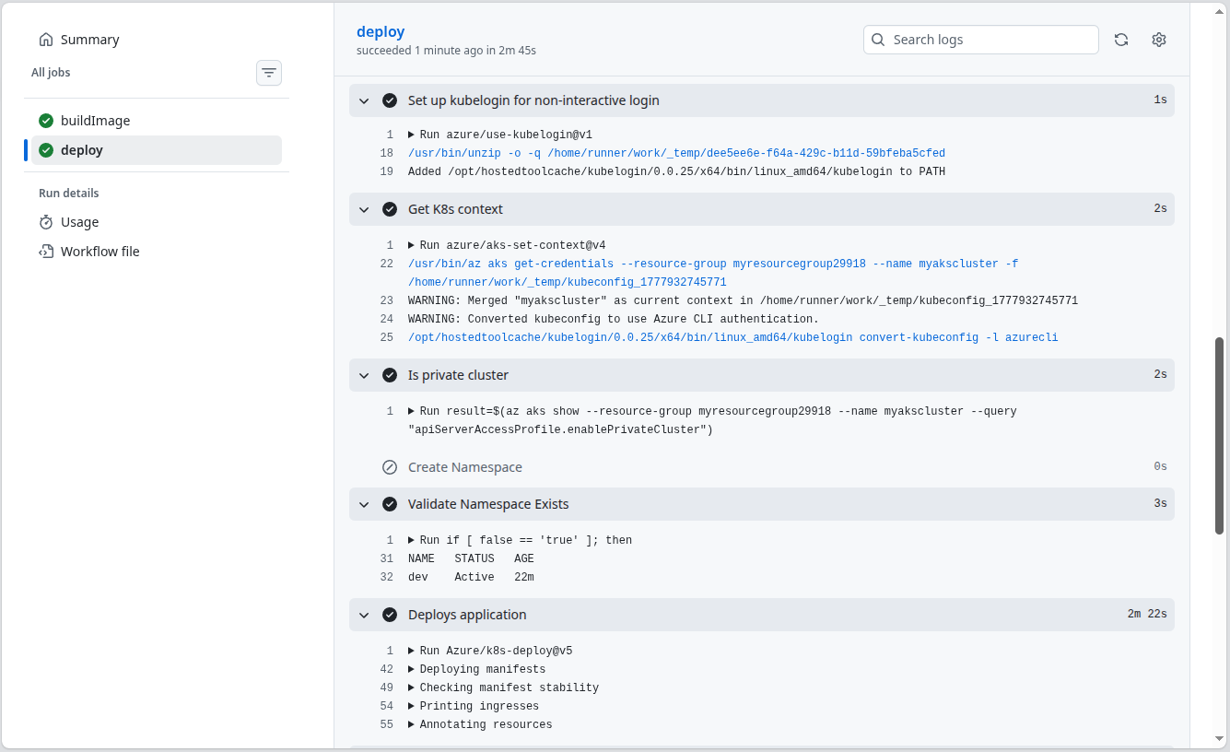Collapse the Get K8s context step
This screenshot has width=1230, height=752.
[364, 209]
